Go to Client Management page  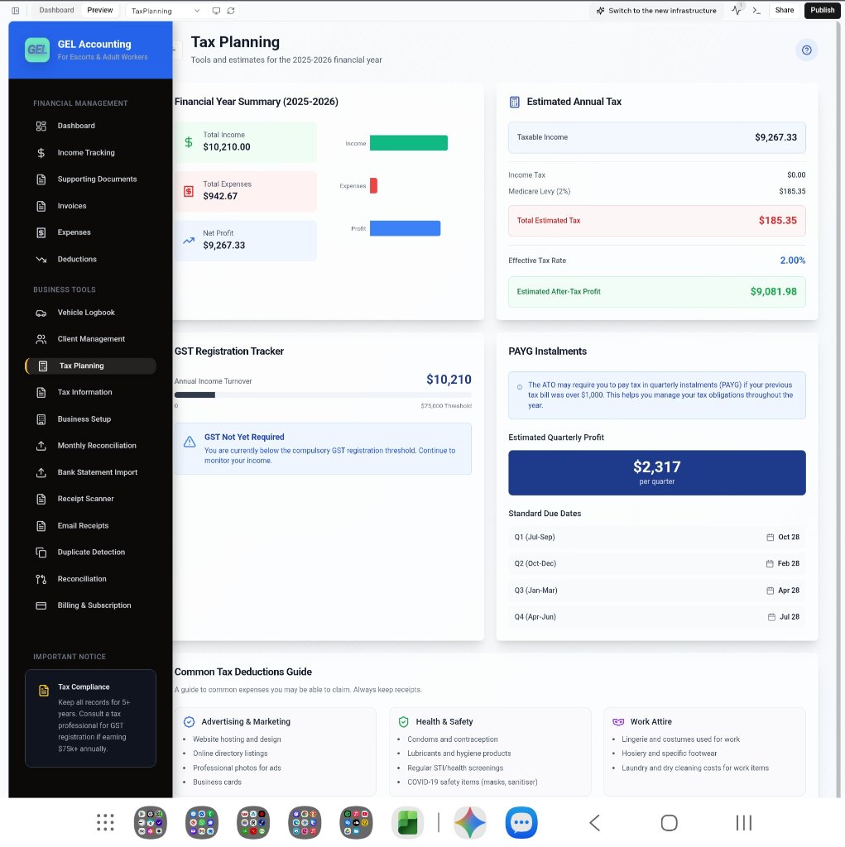[x=91, y=339]
